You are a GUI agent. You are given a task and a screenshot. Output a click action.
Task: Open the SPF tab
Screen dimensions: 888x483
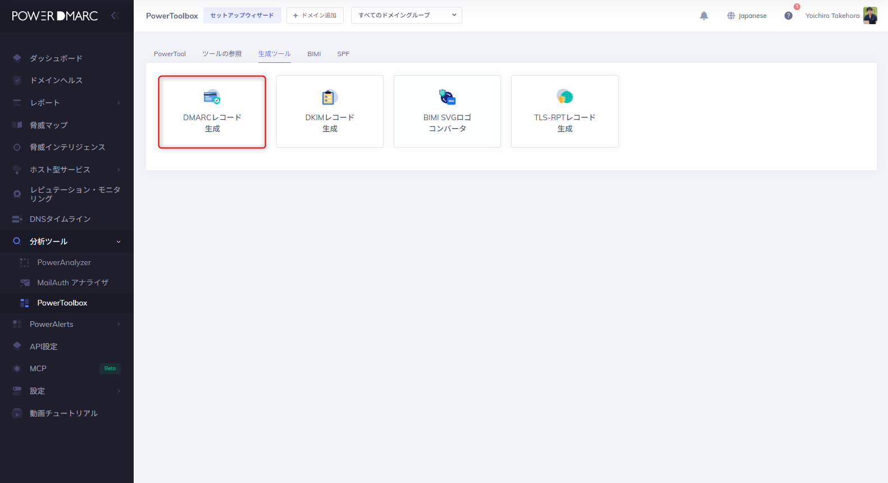[x=343, y=54]
